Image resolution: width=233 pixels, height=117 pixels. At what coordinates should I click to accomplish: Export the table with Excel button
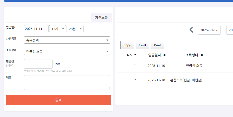142,45
